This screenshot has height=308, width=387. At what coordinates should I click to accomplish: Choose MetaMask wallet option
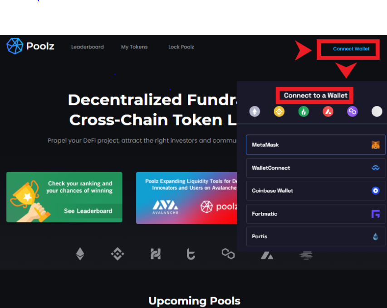click(x=316, y=145)
